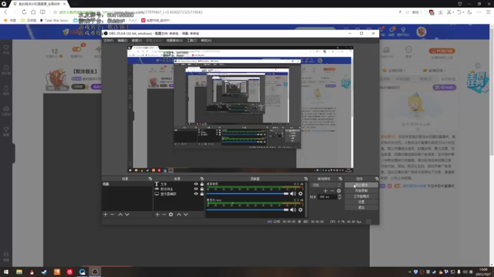Reload the browser page

pyautogui.click(x=24, y=12)
